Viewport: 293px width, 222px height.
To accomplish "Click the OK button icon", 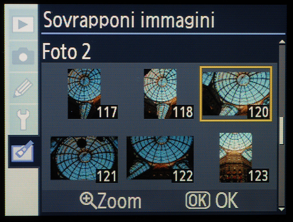I will [198, 200].
